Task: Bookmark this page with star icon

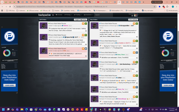Action: click(154, 7)
